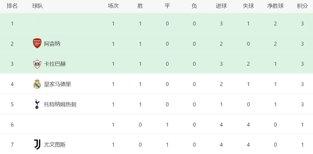
Task: Open the 托特纳姆热刺 team page
Action: (60, 104)
